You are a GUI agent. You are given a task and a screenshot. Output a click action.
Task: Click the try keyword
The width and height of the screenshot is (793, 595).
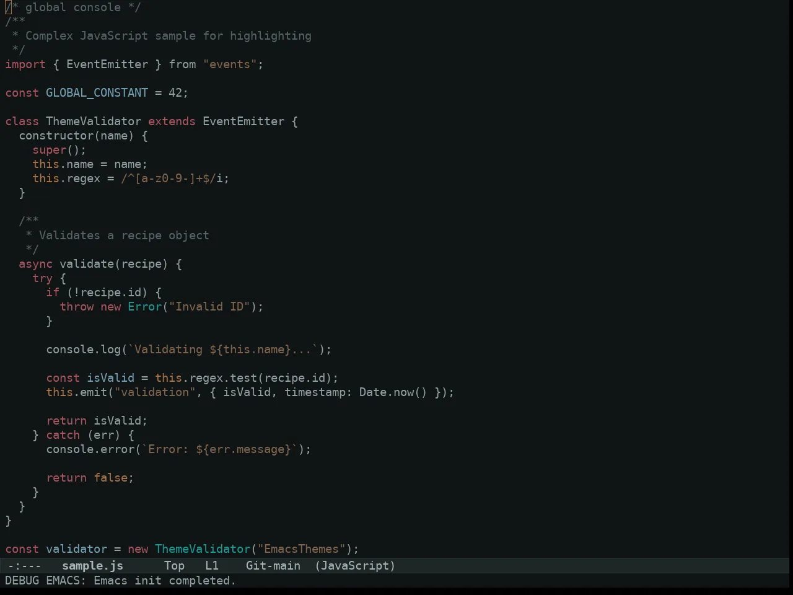click(43, 278)
